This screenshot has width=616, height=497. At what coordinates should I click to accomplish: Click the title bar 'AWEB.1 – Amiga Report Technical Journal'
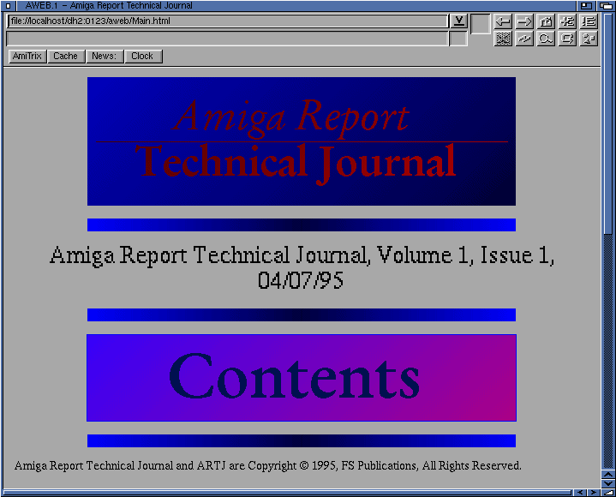point(109,5)
